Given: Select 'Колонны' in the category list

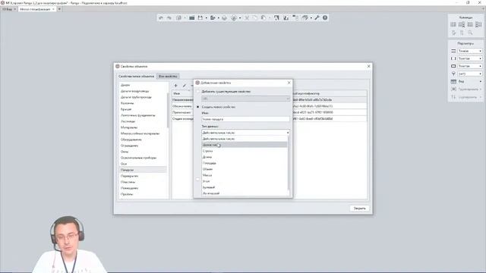Looking at the screenshot, I should (143, 103).
